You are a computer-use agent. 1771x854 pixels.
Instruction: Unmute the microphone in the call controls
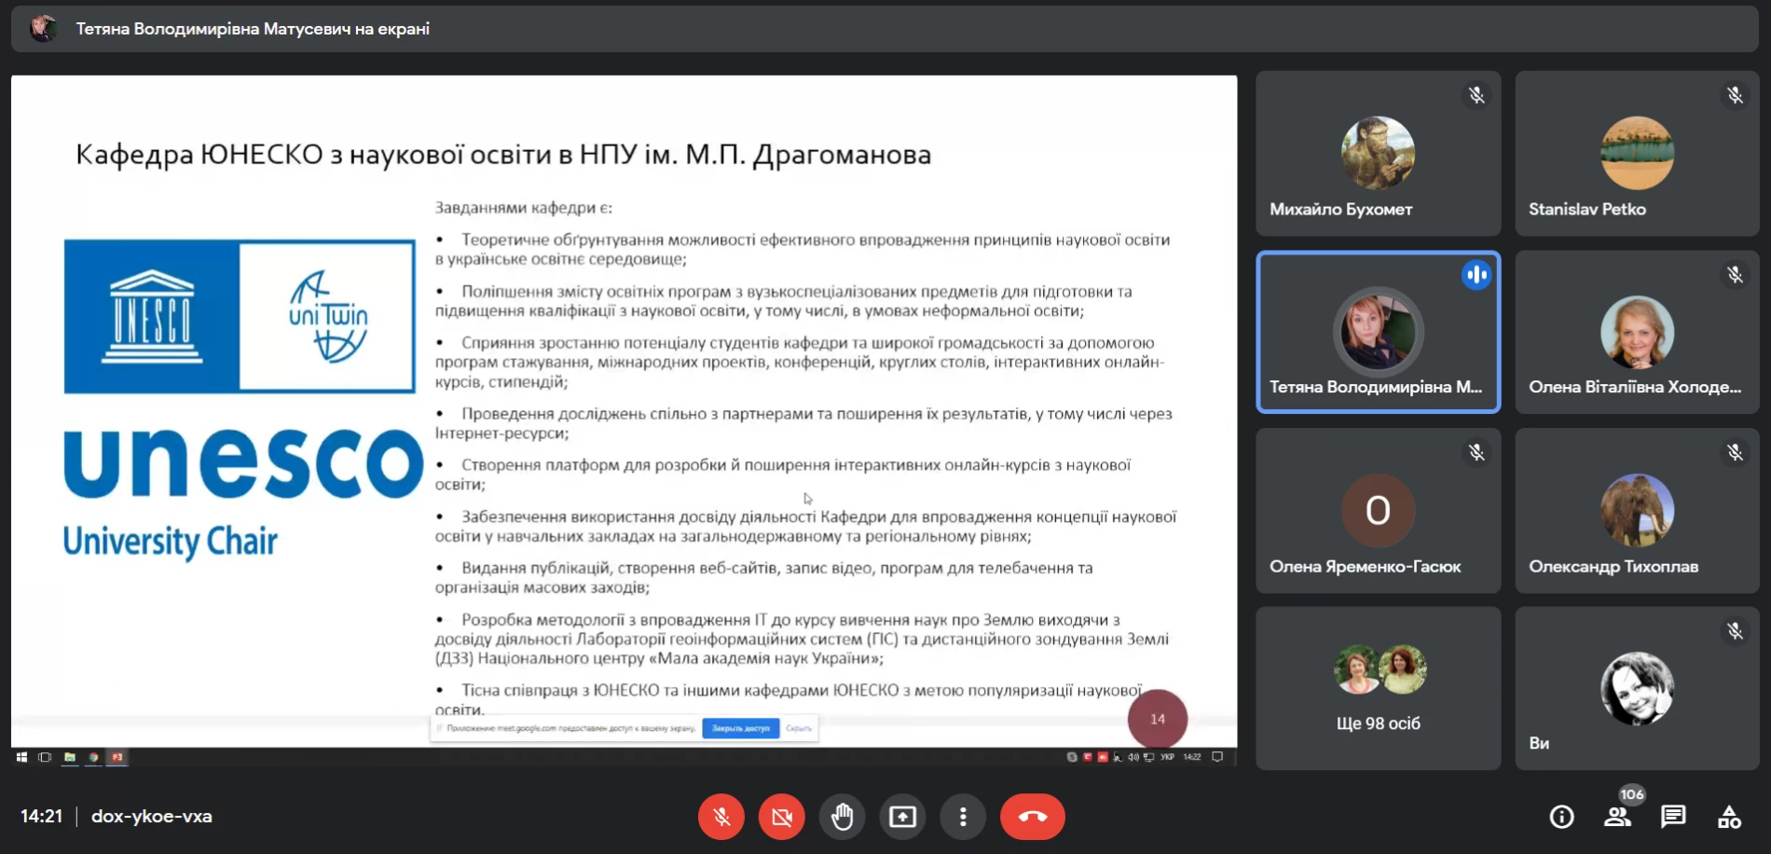(721, 818)
